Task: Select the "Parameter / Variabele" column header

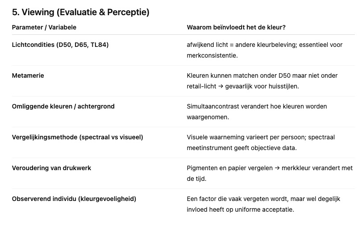Action: coord(44,27)
